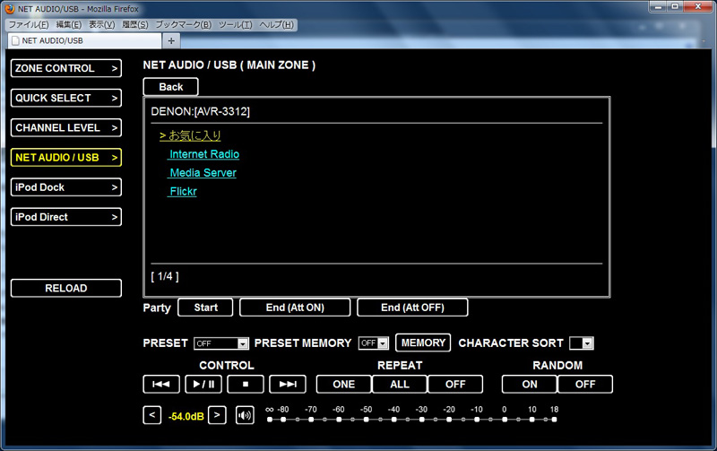Set REPEAT mode to ALL
Image resolution: width=717 pixels, height=451 pixels.
pyautogui.click(x=399, y=385)
